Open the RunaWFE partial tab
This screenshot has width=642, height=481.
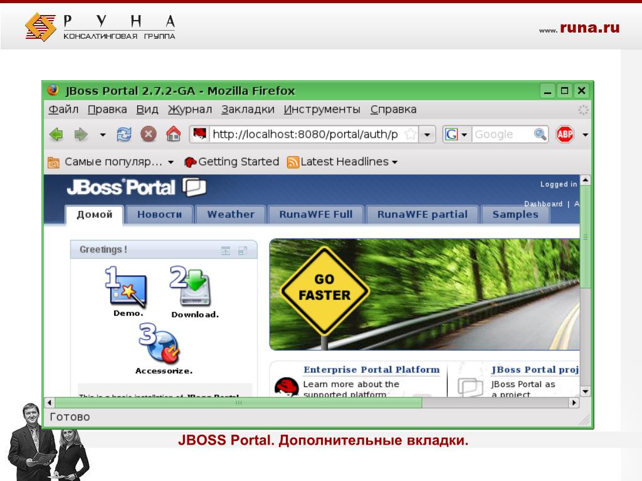point(422,214)
